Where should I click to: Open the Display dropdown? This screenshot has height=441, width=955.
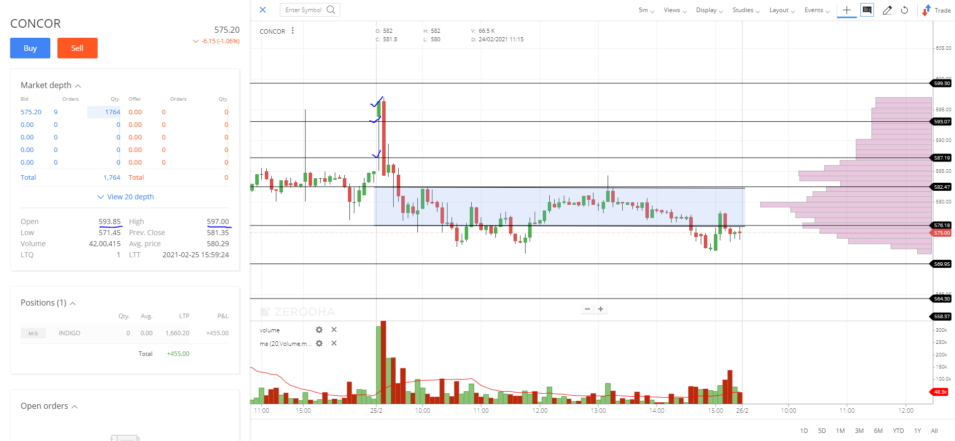pos(709,10)
